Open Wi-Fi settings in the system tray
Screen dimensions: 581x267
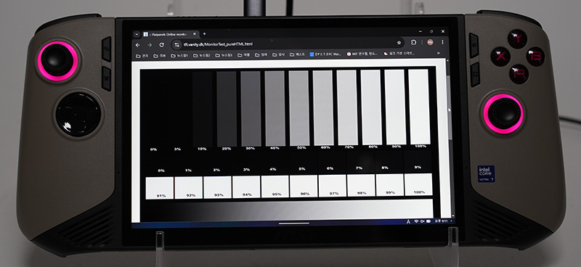pos(416,221)
